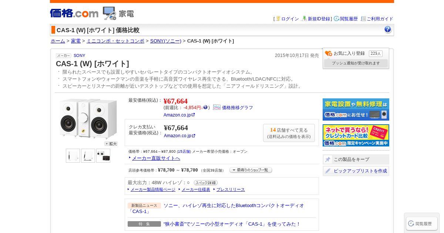Screen dimensions: 444x233
Task: Click クレジットカード比較 campaign banner
Action: pyautogui.click(x=356, y=135)
